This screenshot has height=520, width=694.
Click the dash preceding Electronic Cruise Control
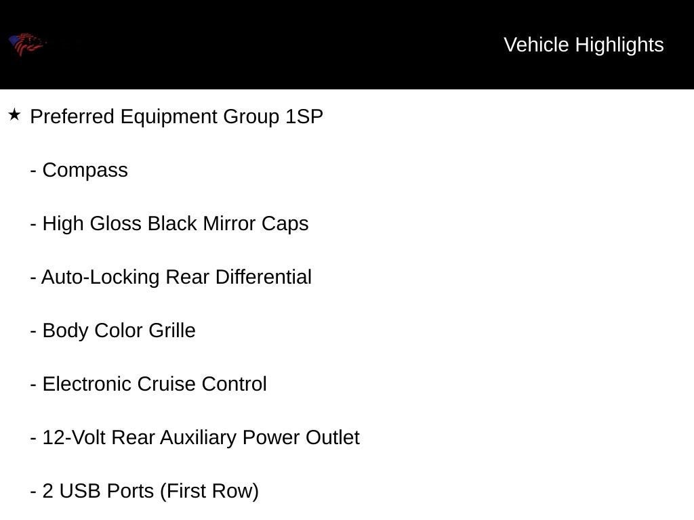tap(33, 385)
